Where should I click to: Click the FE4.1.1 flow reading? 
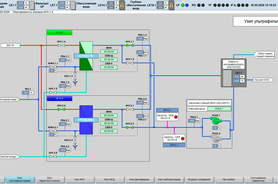(142, 52)
